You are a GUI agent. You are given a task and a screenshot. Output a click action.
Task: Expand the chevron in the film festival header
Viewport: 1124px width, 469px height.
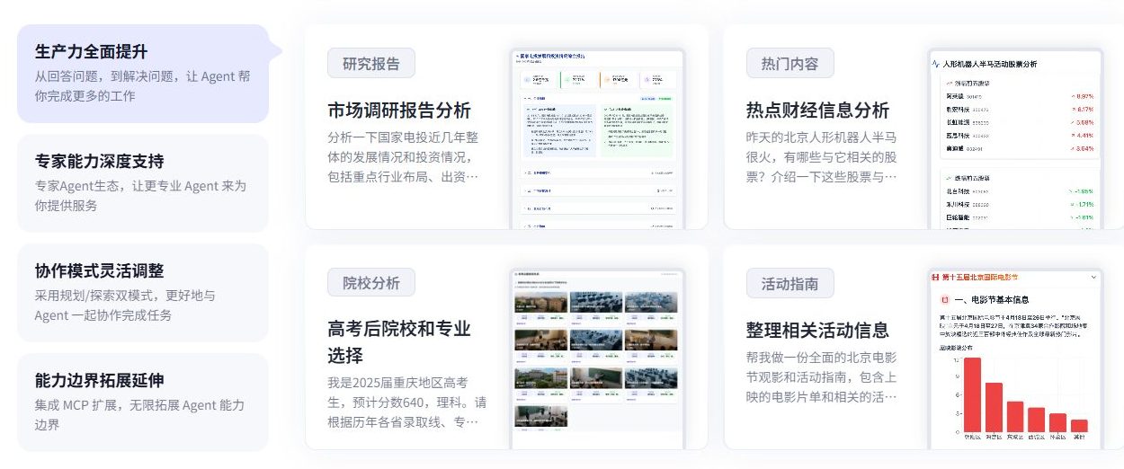(x=1093, y=278)
